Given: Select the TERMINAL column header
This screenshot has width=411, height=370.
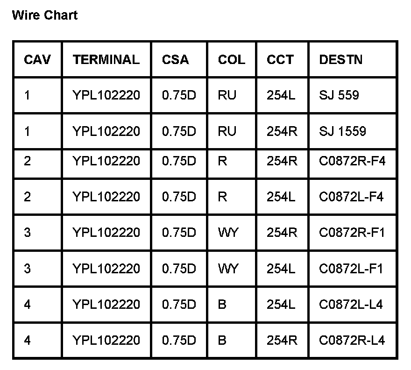Looking at the screenshot, I should click(106, 59).
